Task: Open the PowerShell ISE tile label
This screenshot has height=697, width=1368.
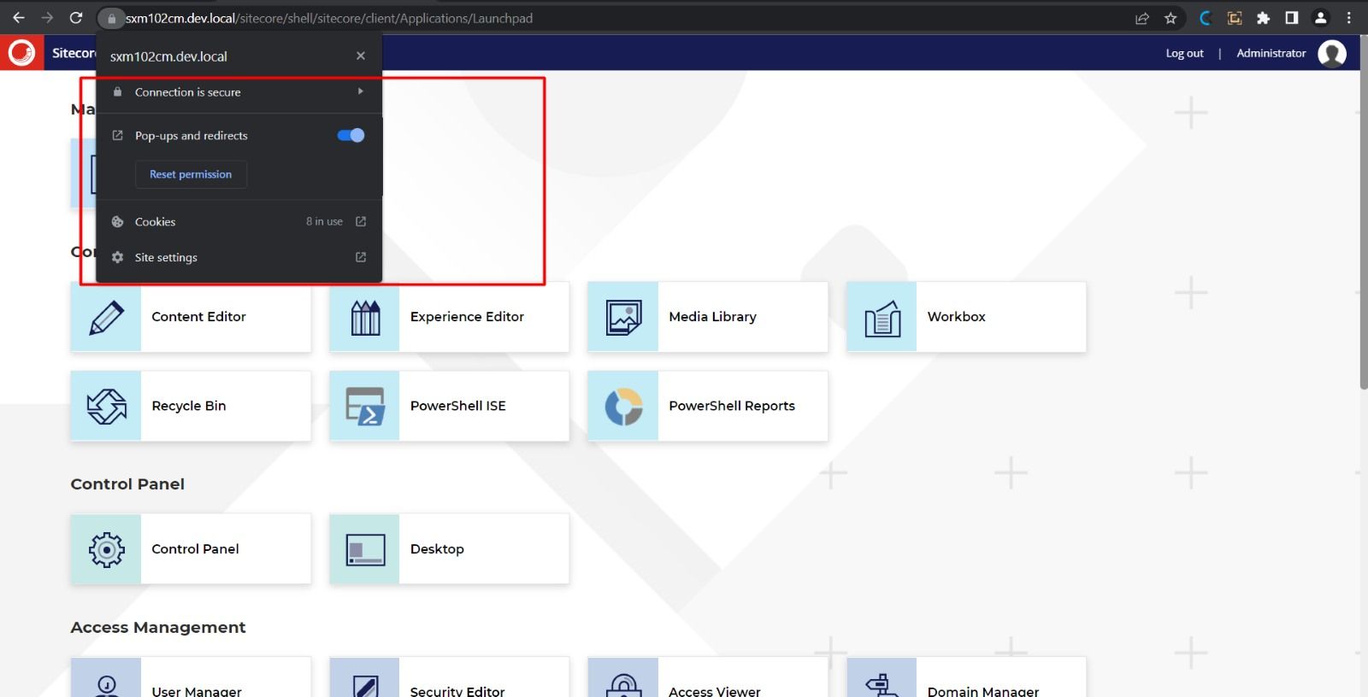Action: click(x=457, y=407)
